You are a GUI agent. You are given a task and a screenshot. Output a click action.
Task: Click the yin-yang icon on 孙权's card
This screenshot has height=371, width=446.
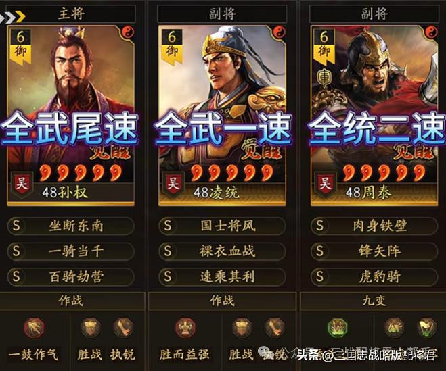[x=128, y=32]
